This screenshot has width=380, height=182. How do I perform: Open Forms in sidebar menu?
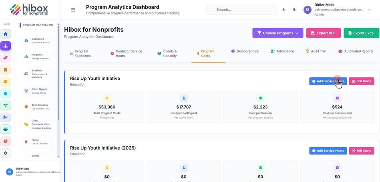tap(38, 142)
